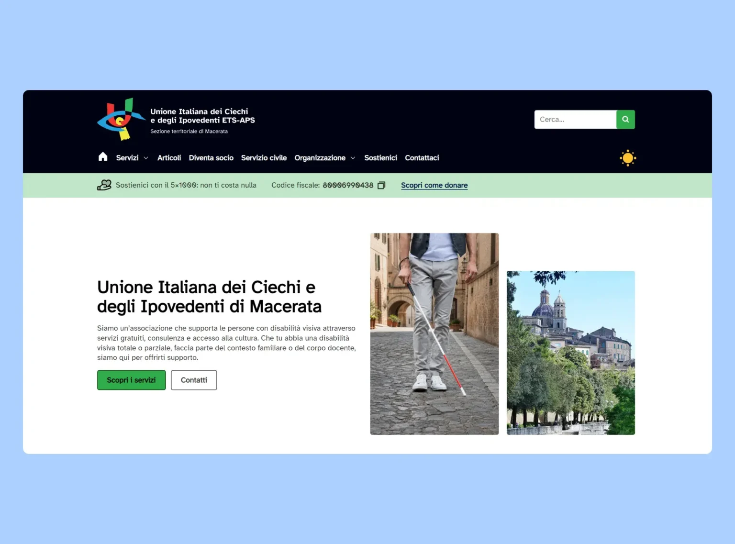
Task: Click the Scopri i servizi button
Action: tap(132, 380)
